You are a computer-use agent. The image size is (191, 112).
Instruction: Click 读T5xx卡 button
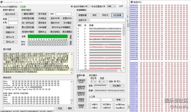tap(10, 37)
